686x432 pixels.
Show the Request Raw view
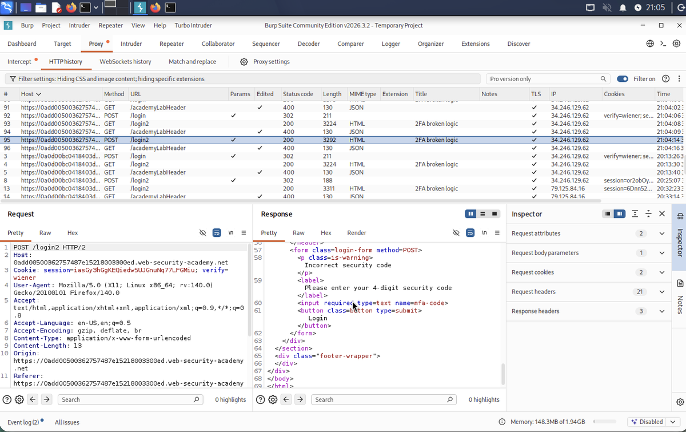pos(45,233)
